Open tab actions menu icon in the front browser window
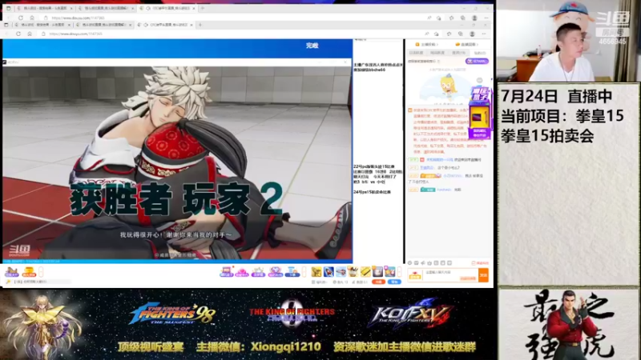Viewport: 641px width, 360px height. [x=6, y=25]
